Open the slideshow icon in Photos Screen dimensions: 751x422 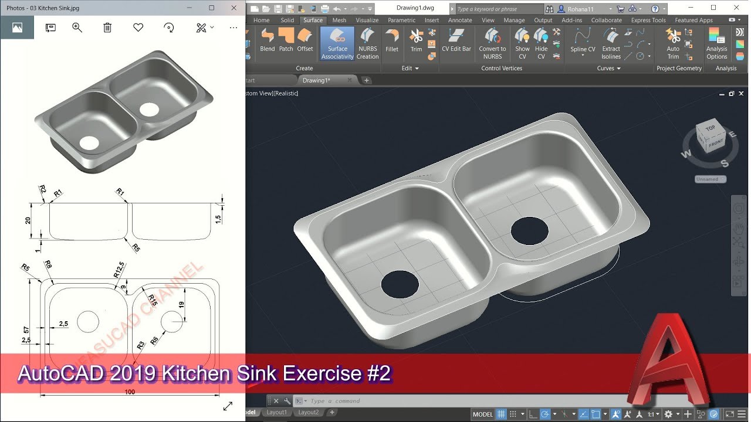(x=50, y=28)
